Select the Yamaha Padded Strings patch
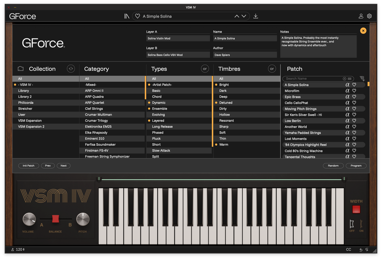 tap(324, 133)
